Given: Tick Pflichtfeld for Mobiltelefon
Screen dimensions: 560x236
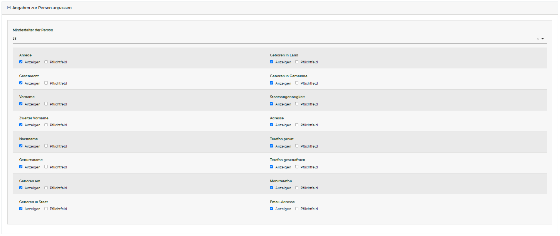Looking at the screenshot, I should click(297, 188).
